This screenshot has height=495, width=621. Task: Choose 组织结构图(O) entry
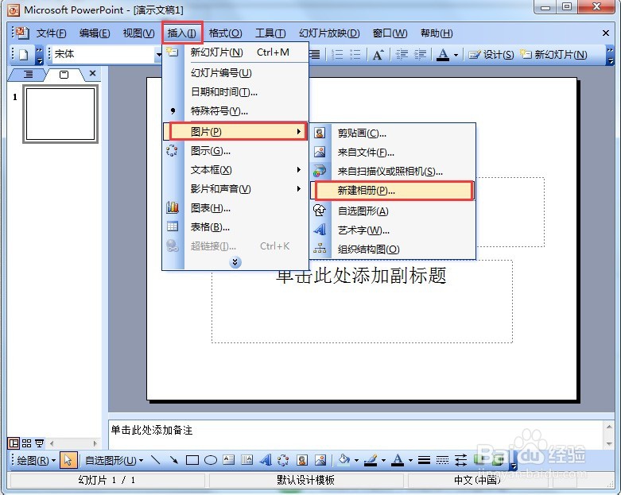[x=392, y=249]
